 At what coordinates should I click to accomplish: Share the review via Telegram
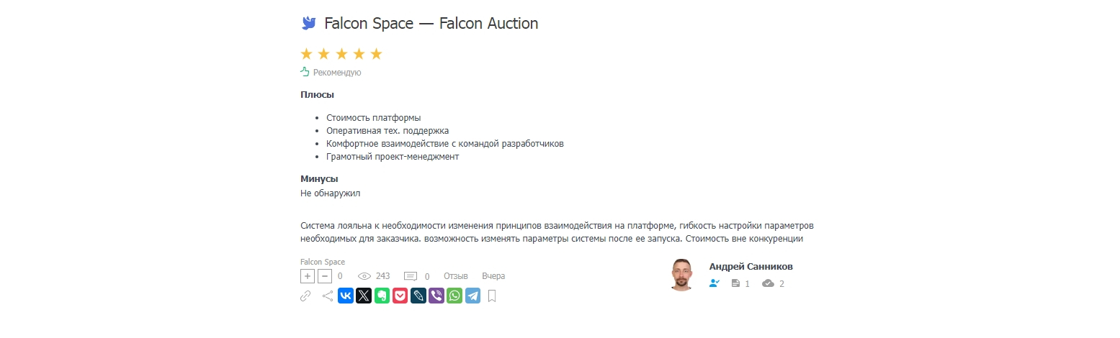click(x=472, y=296)
